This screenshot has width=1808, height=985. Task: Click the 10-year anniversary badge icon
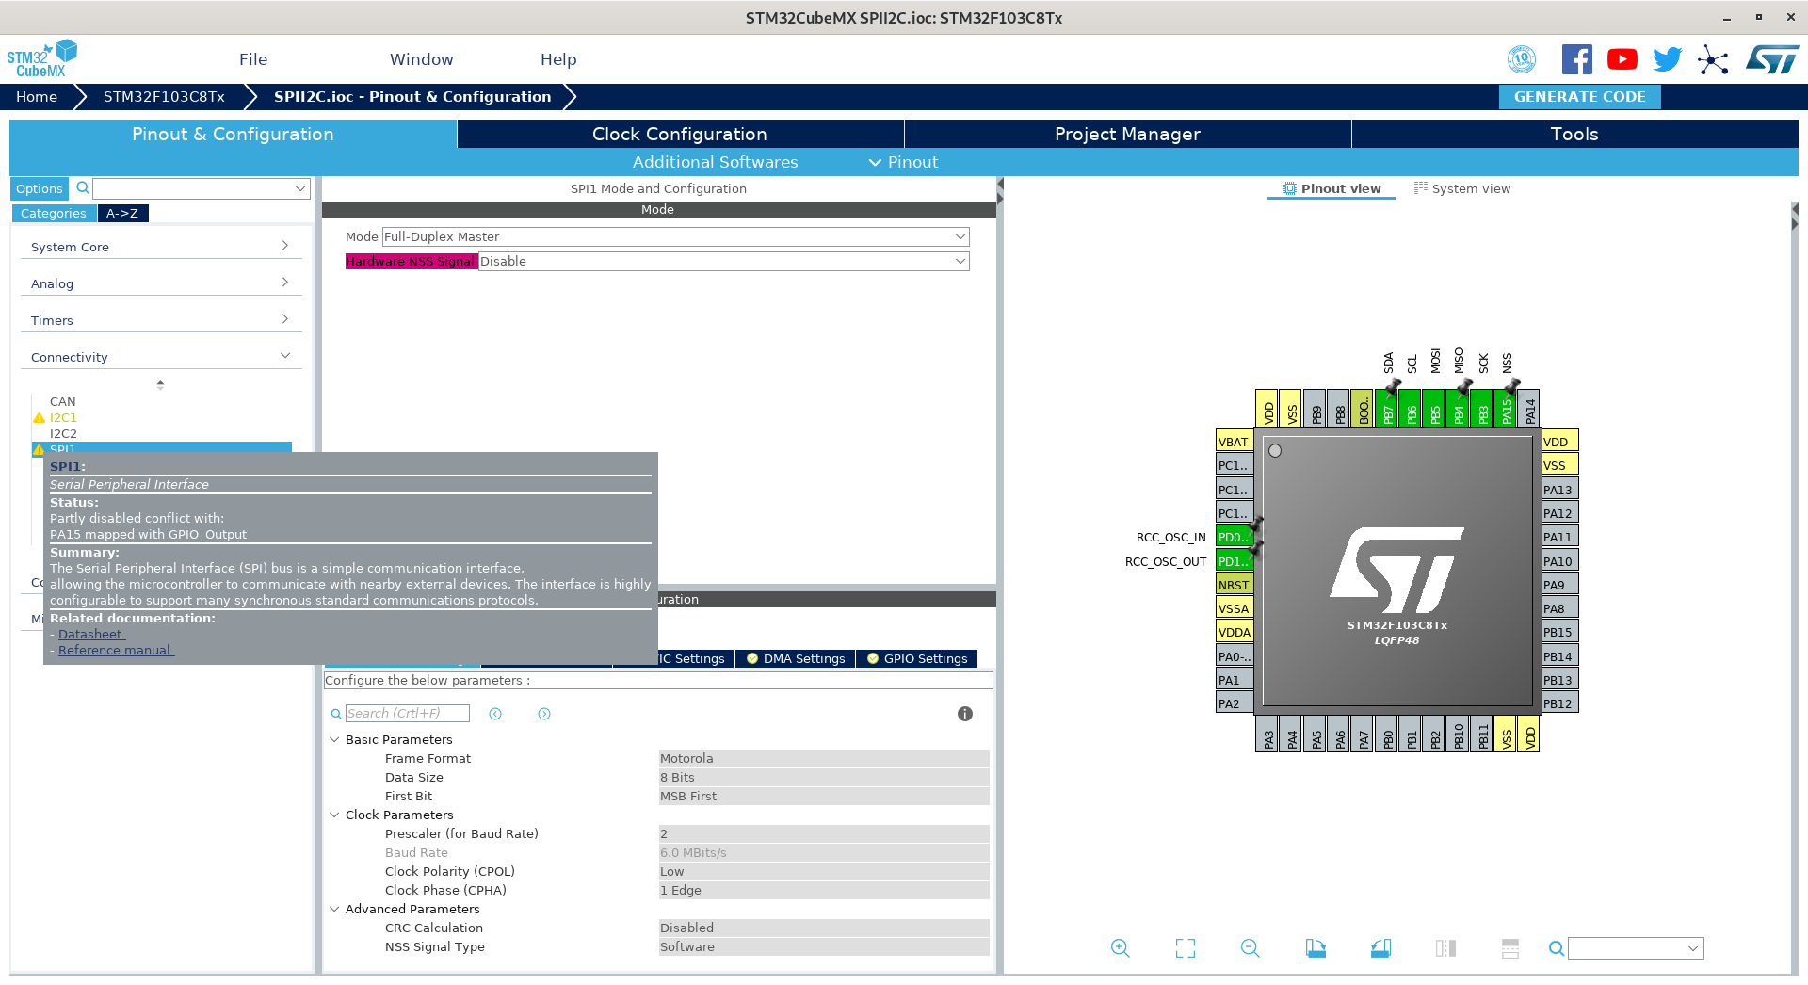(x=1522, y=59)
